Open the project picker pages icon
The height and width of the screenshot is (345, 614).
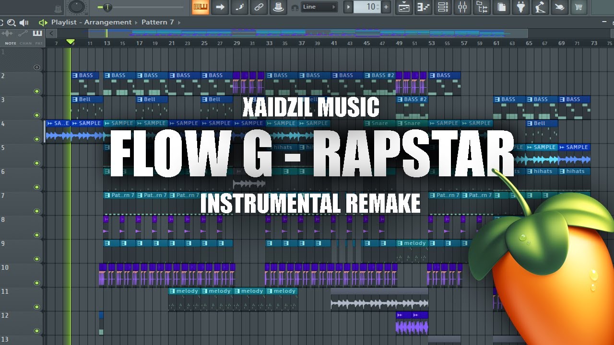[x=501, y=7]
